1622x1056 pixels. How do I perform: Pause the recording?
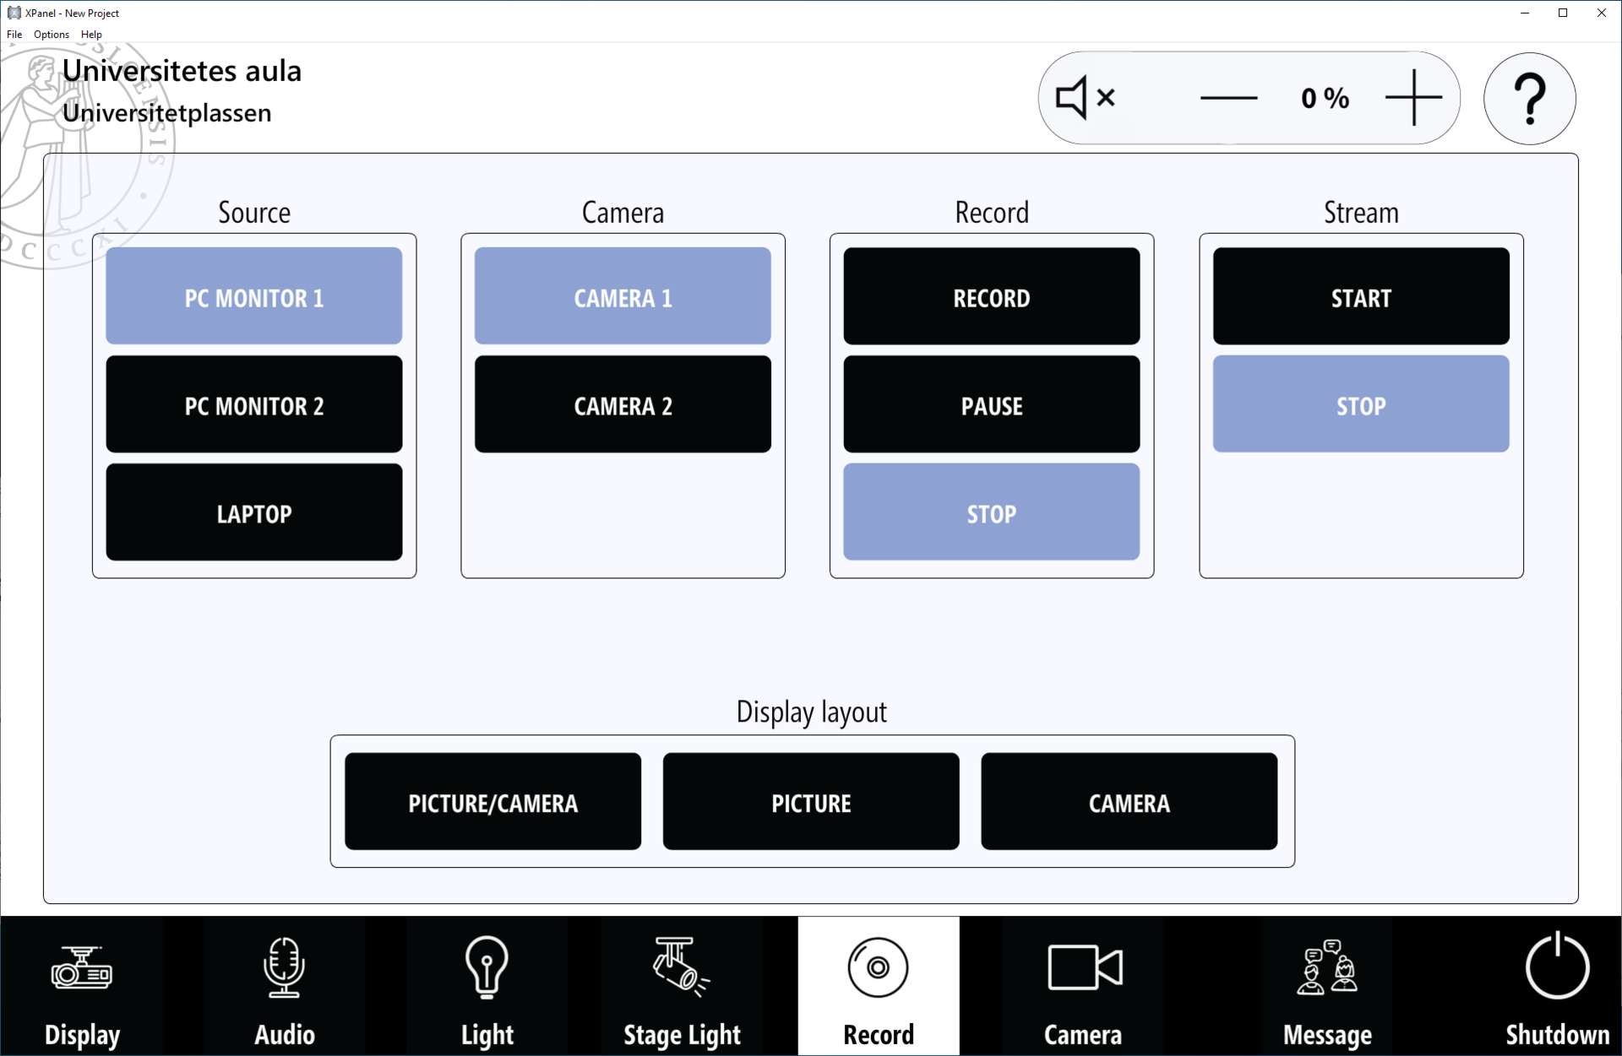[992, 404]
